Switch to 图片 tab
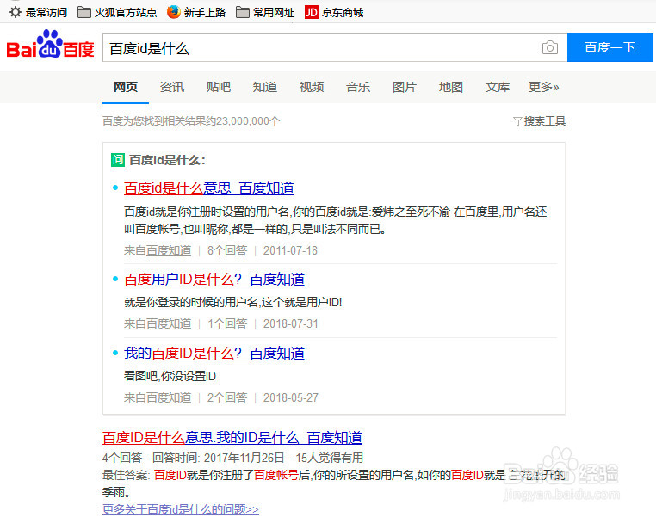Image resolution: width=656 pixels, height=517 pixels. [x=404, y=87]
